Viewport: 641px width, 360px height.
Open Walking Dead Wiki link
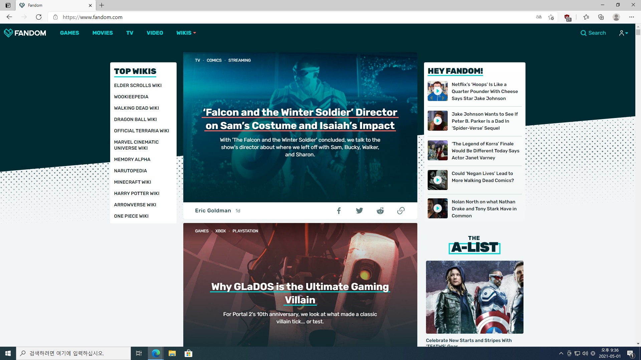[136, 108]
